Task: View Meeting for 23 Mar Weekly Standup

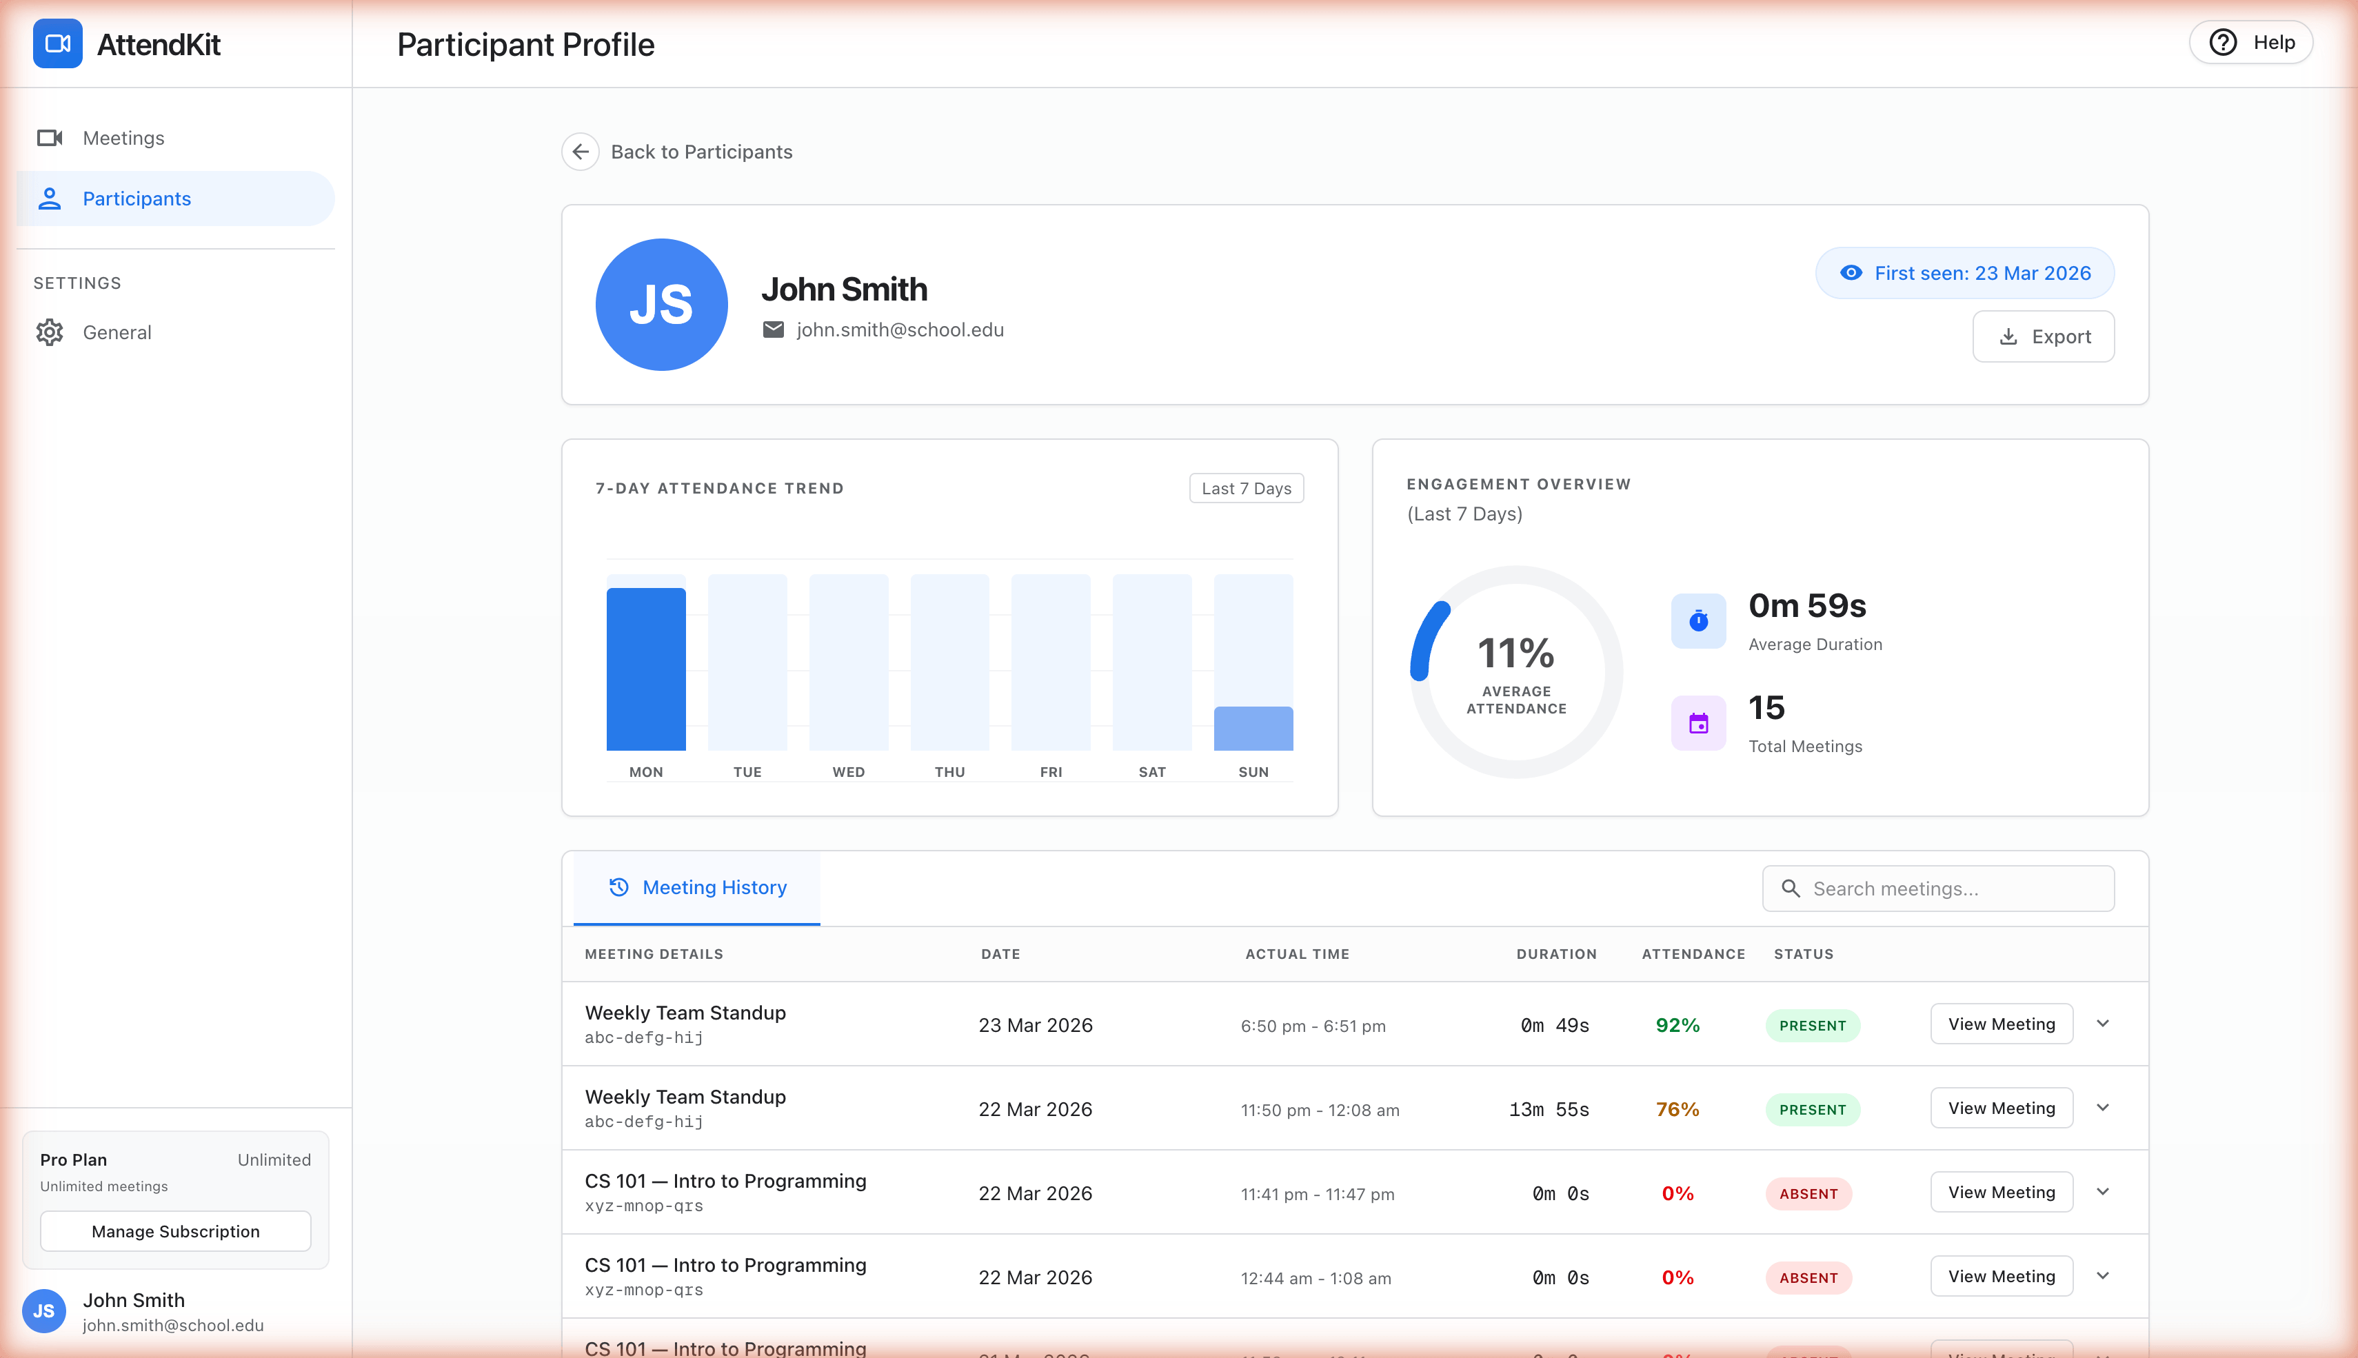Action: point(2002,1024)
